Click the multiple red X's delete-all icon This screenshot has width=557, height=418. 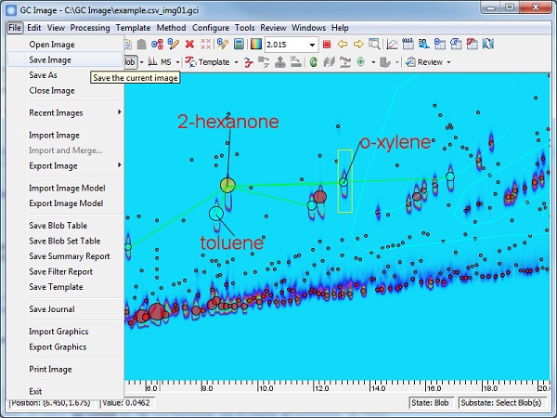pyautogui.click(x=206, y=44)
